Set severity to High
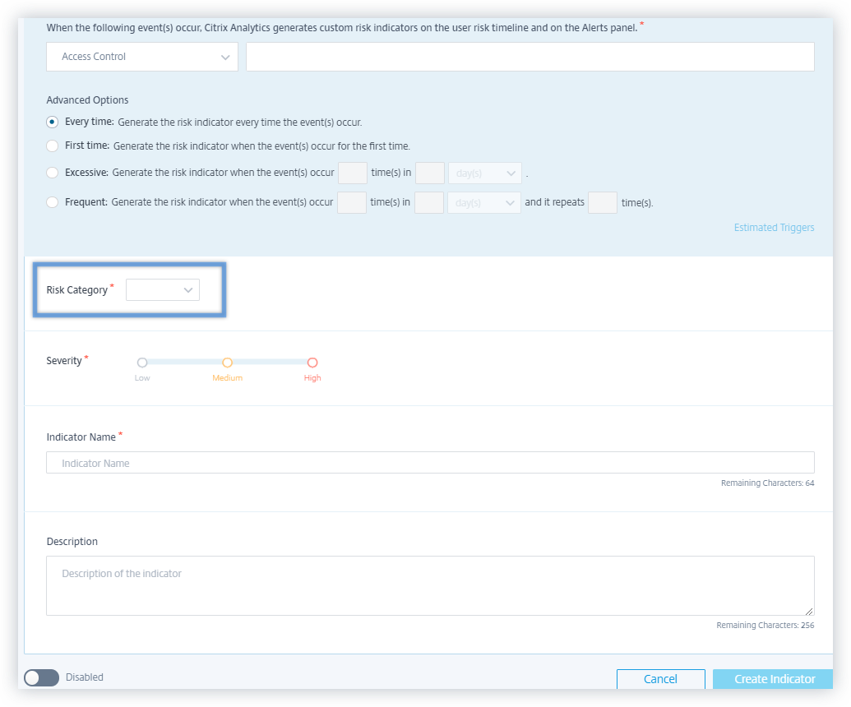Viewport: 851px width, 707px height. point(312,363)
